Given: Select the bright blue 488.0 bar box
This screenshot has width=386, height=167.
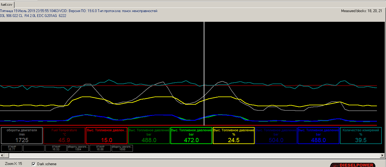Looking at the screenshot, I should click(x=318, y=135).
